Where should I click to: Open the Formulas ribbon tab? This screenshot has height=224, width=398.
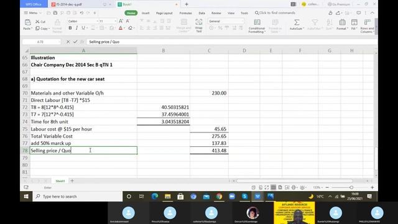185,13
